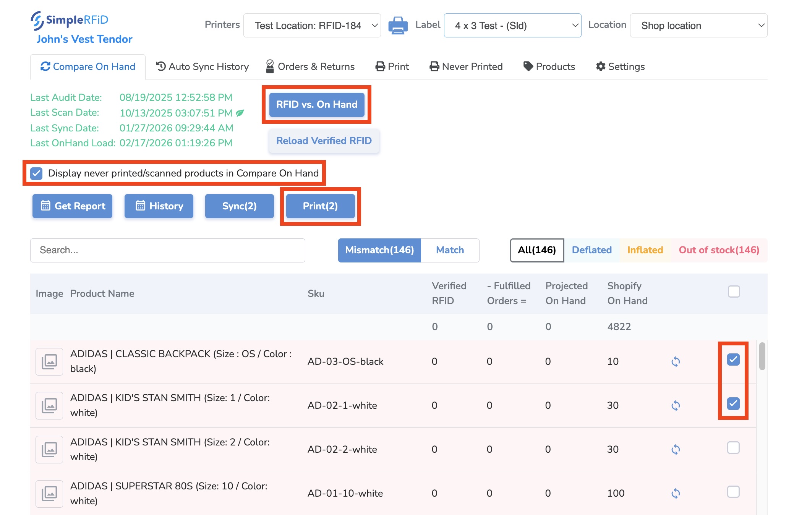Disable display never printed/scanned products checkbox
Viewport: 794px width, 515px height.
(x=36, y=173)
